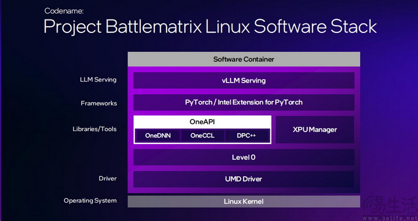Select the OneAPI heading box

[202, 122]
